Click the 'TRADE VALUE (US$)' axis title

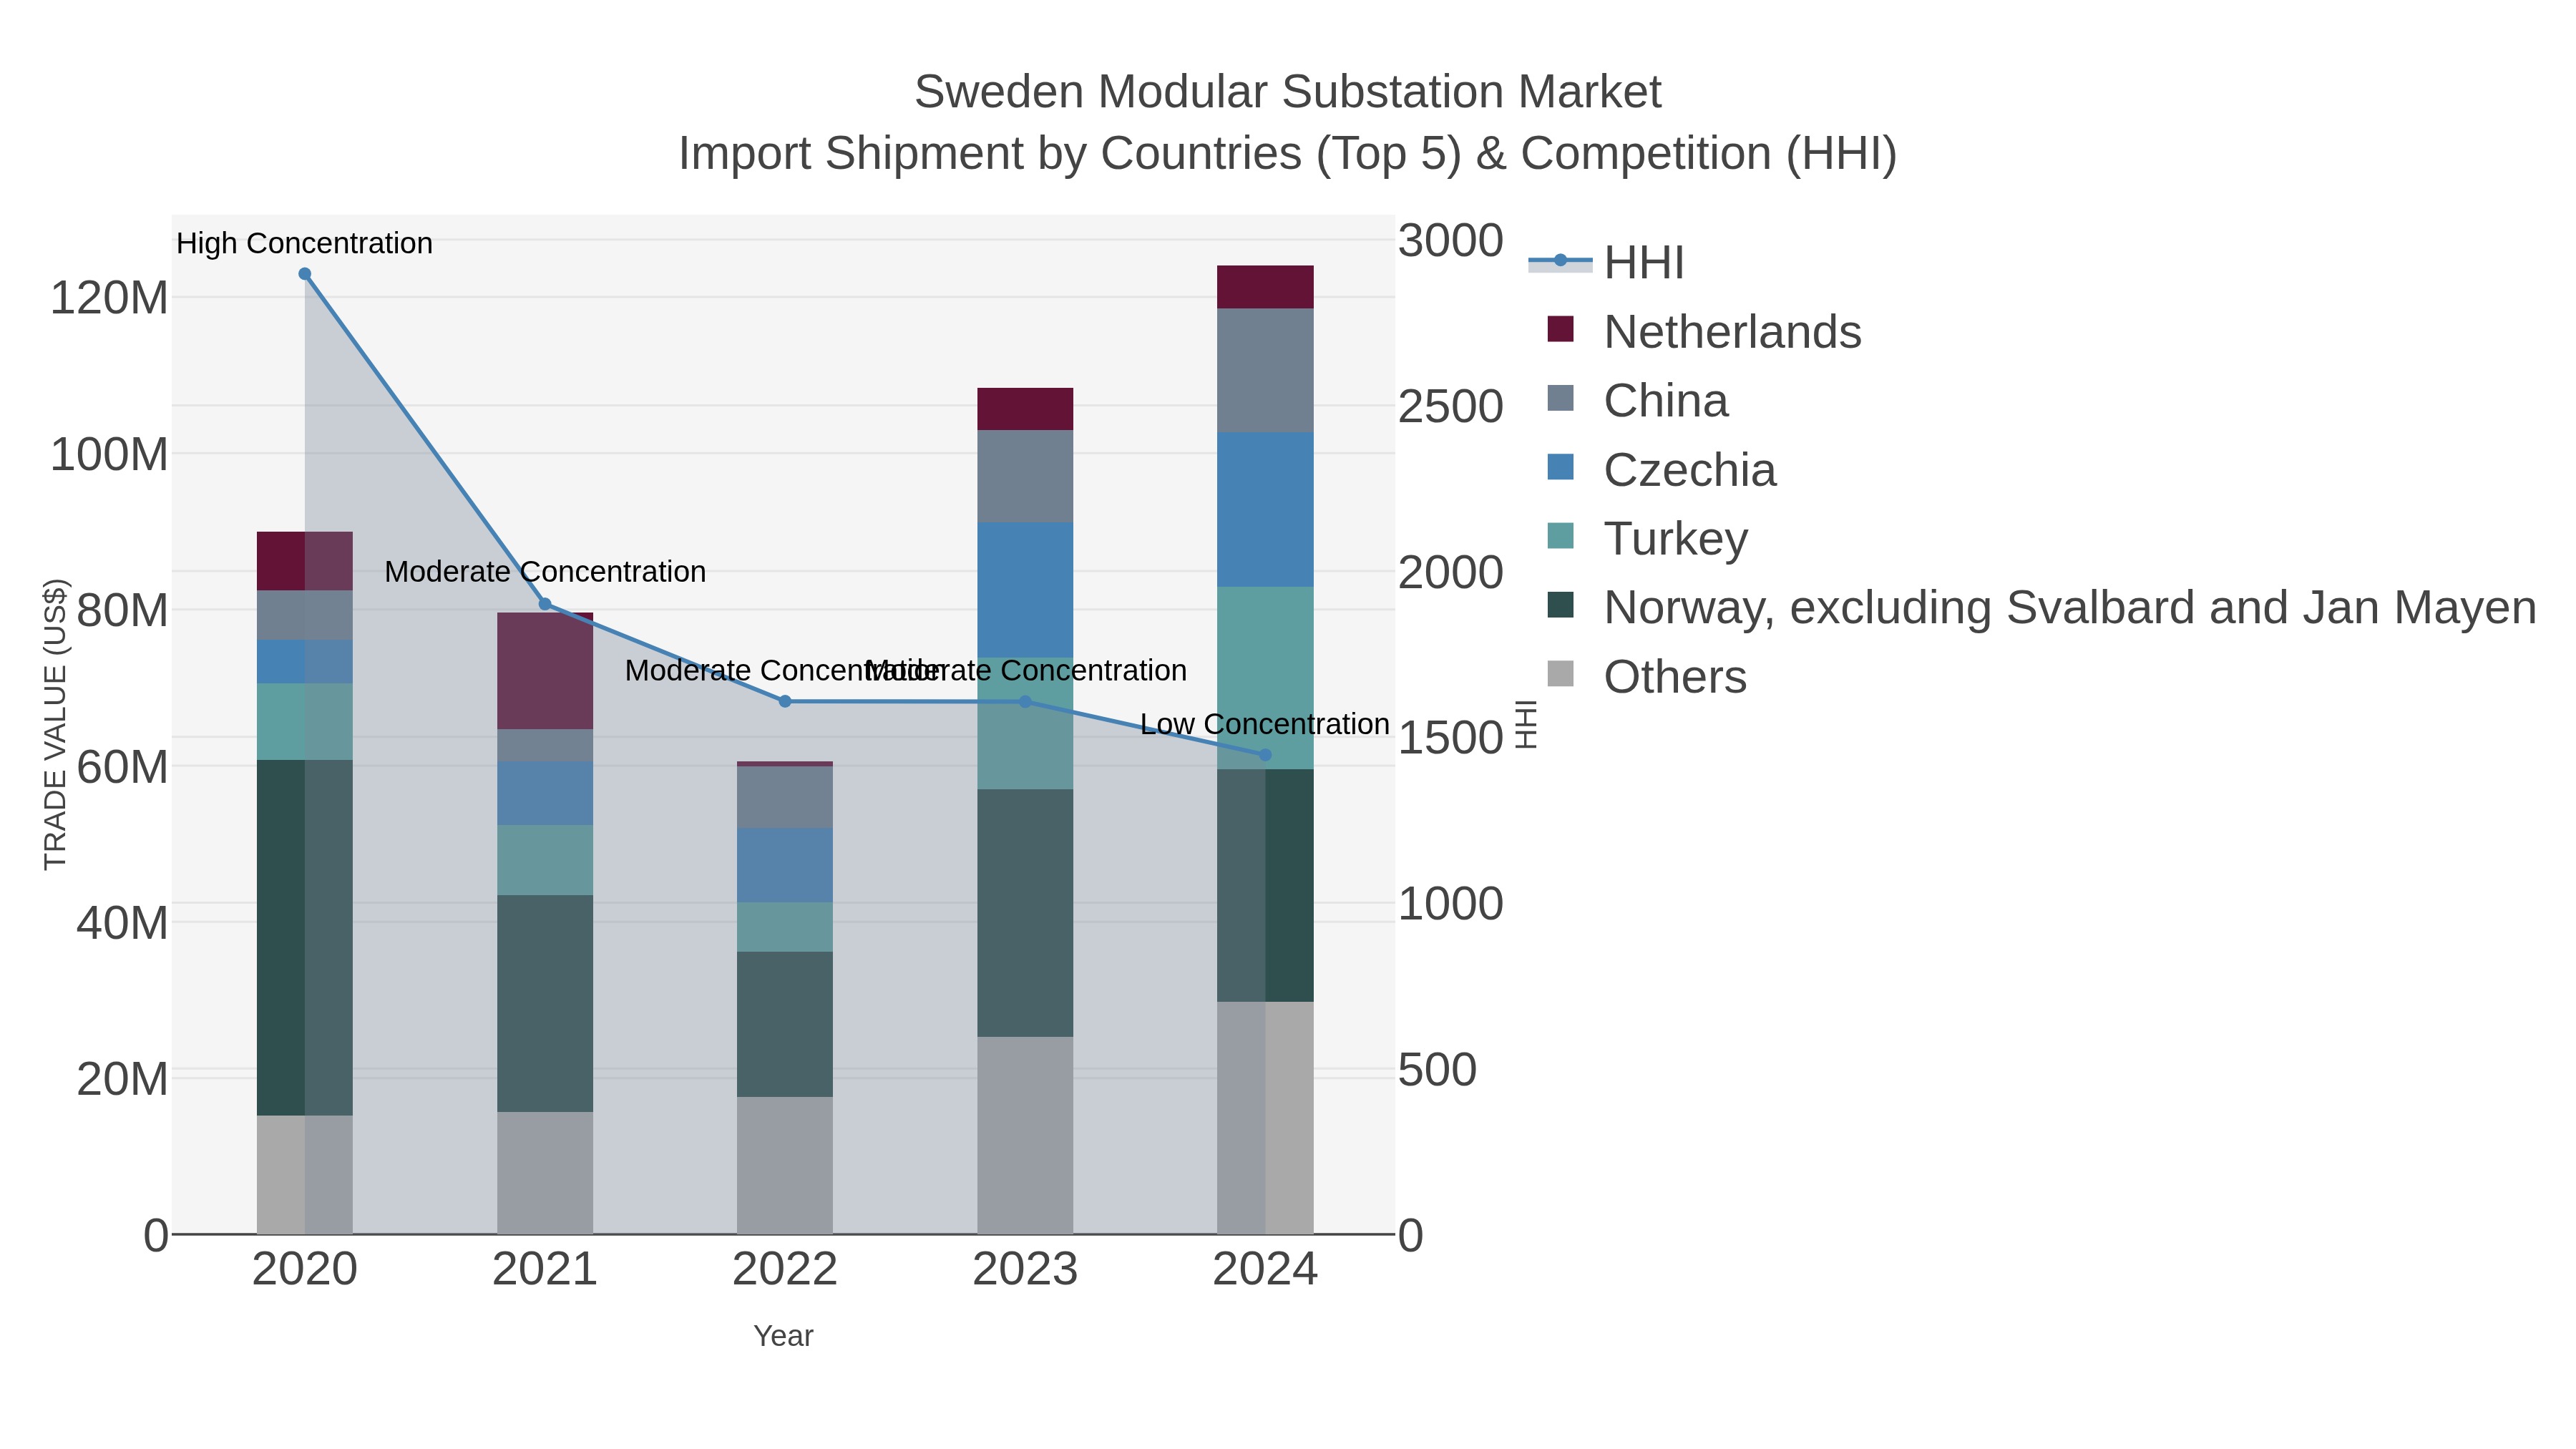click(55, 724)
